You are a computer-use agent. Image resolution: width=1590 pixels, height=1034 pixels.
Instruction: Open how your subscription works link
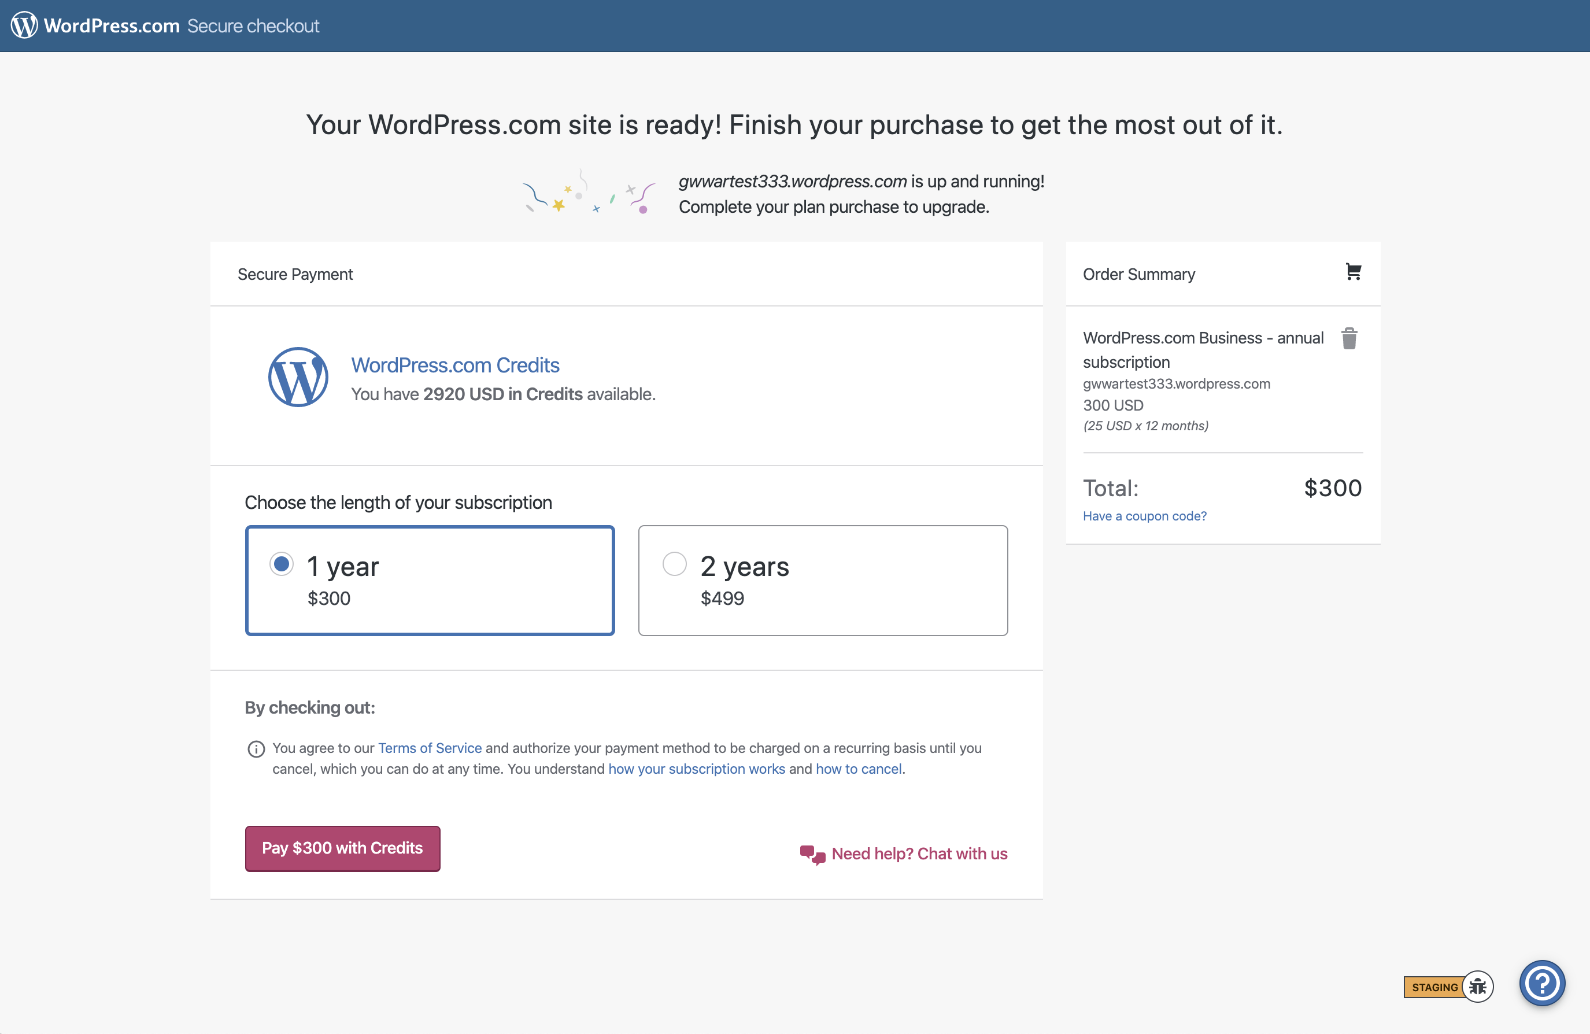point(696,769)
